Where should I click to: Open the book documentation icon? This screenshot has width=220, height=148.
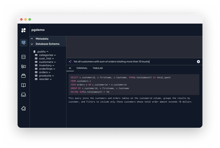pyautogui.click(x=23, y=86)
